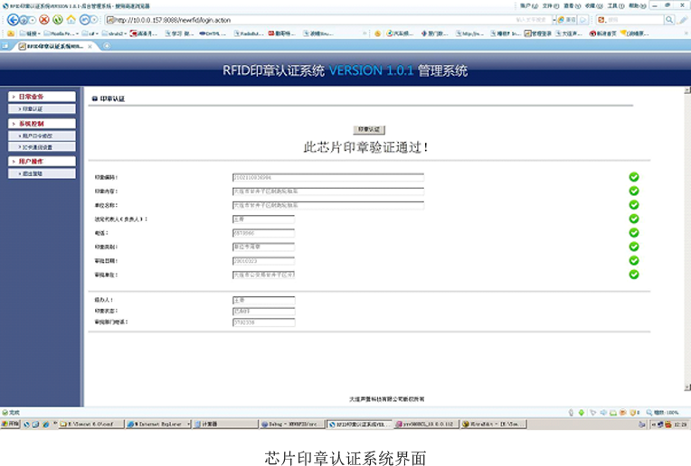Expand the 日常业务 sidebar section
Viewport: 691px width, 466px height.
42,97
